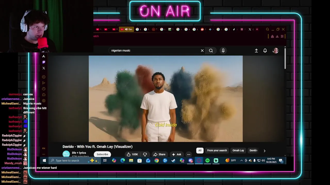The height and width of the screenshot is (185, 330).
Task: Open the YouTube account avatar menu
Action: (275, 51)
